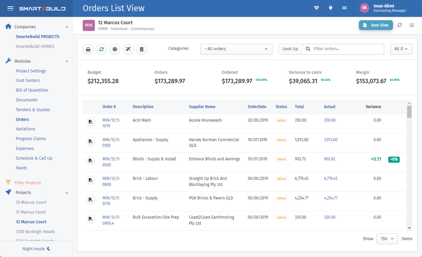The height and width of the screenshot is (257, 422).
Task: Refresh the orders using the green refresh icon
Action: pos(101,49)
